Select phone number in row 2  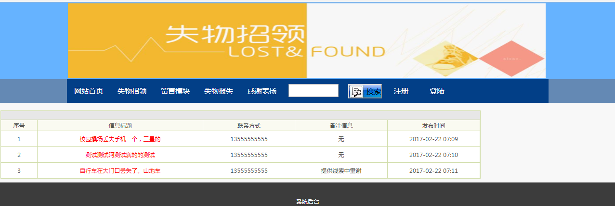pos(249,155)
